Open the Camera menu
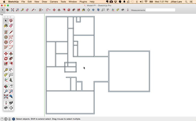 click(54, 2)
